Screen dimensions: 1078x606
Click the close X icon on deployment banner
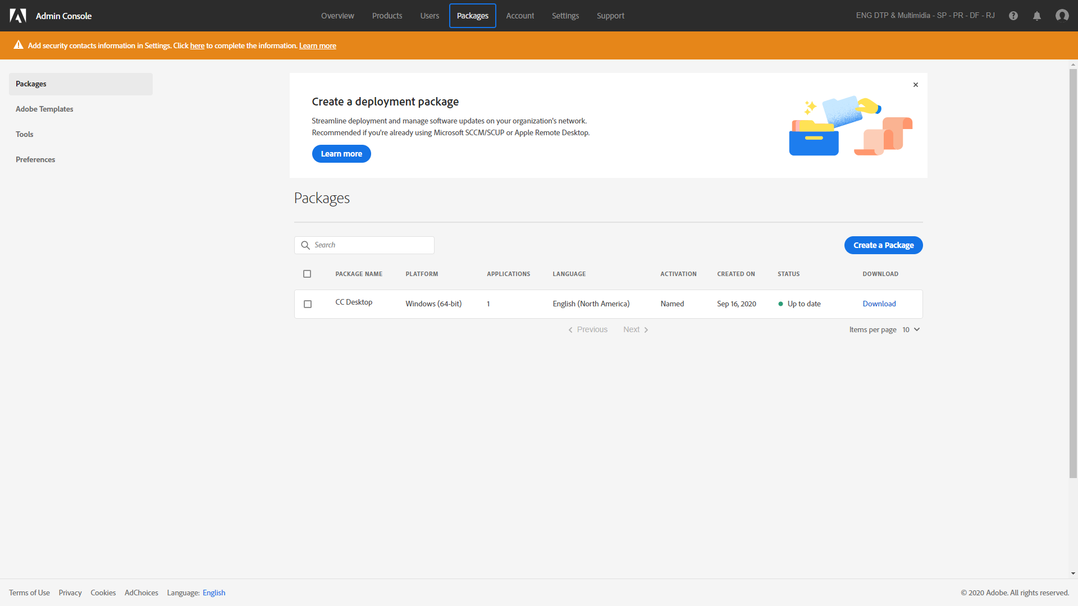[x=916, y=84]
